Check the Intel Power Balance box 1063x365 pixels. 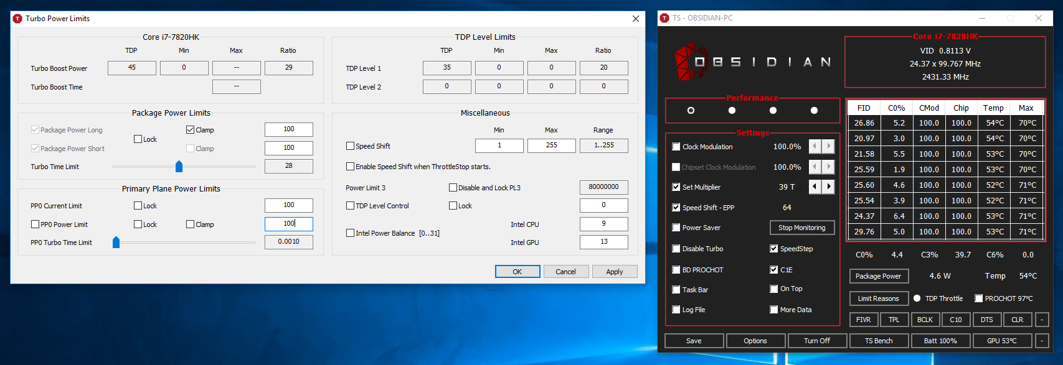[350, 233]
